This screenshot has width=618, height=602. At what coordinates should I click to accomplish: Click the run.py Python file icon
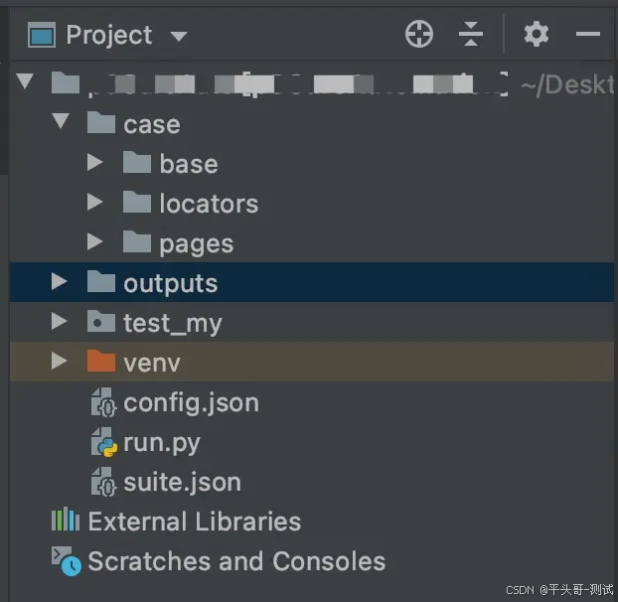(x=103, y=442)
